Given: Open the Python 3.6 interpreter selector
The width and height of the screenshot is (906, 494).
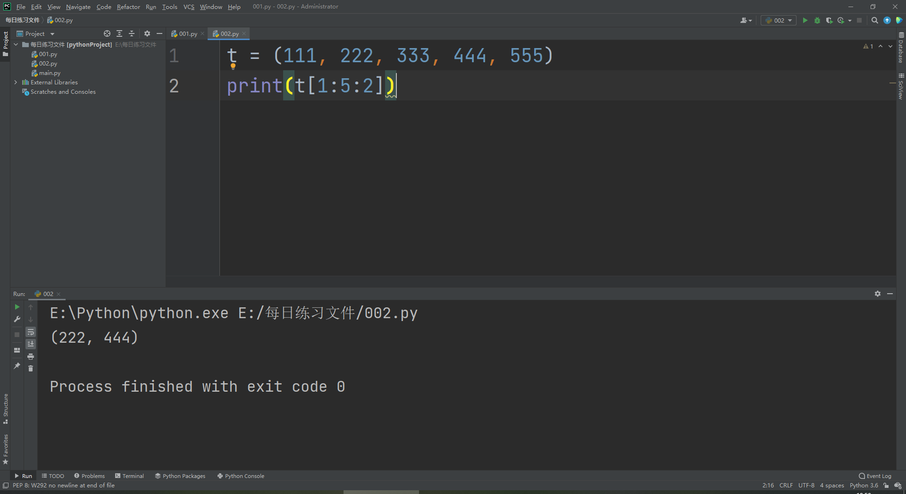Looking at the screenshot, I should pos(864,486).
